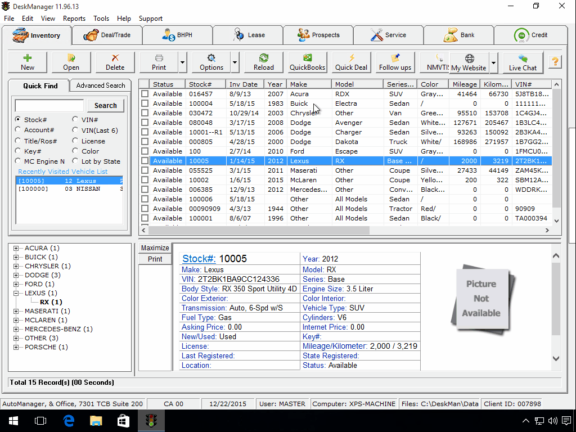Select the VIN# radio button

(75, 119)
